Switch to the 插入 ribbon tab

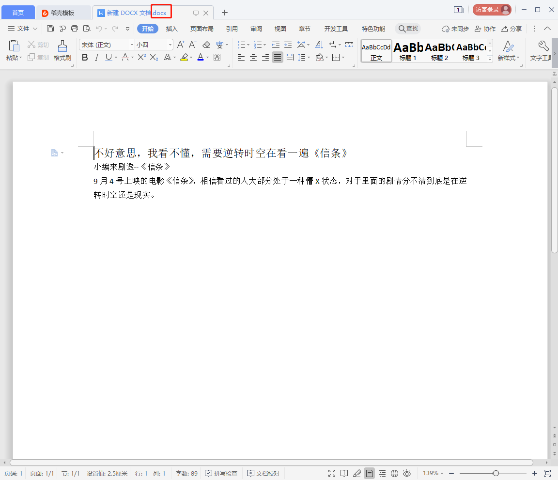pos(172,29)
